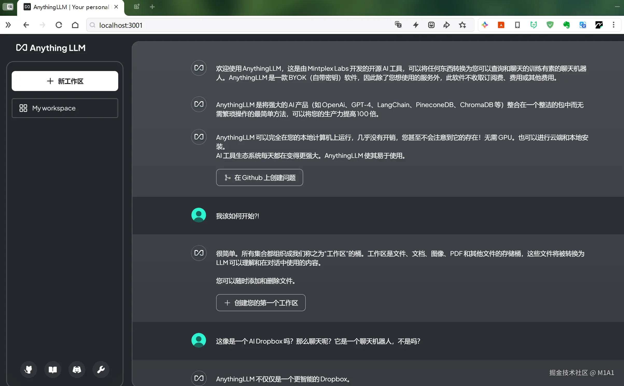Open the docs book icon in sidebar

click(53, 369)
